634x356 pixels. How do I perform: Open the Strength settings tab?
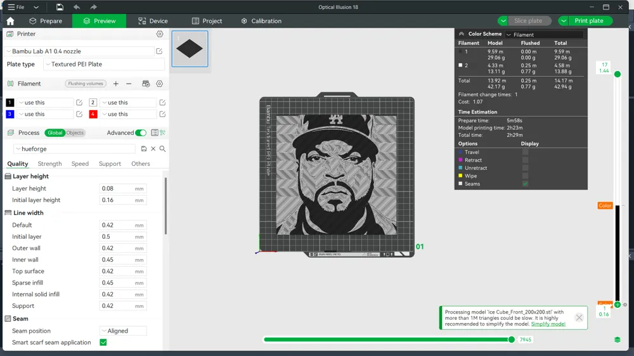[x=49, y=163]
